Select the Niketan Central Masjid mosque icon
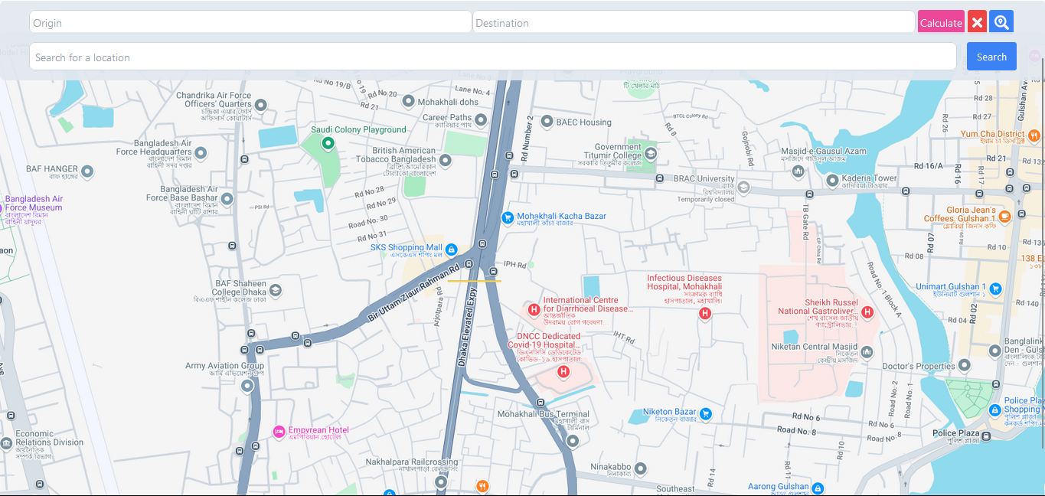Screen dimensions: 1045x496 tap(866, 352)
